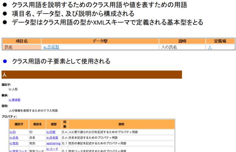Open the xsd:string value type link
This screenshot has width=236, height=152.
pyautogui.click(x=53, y=143)
